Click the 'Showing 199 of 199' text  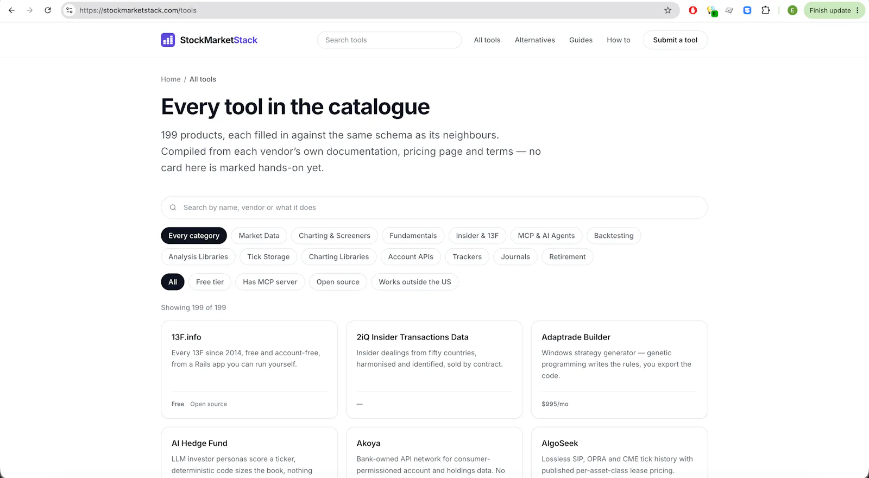pos(193,307)
